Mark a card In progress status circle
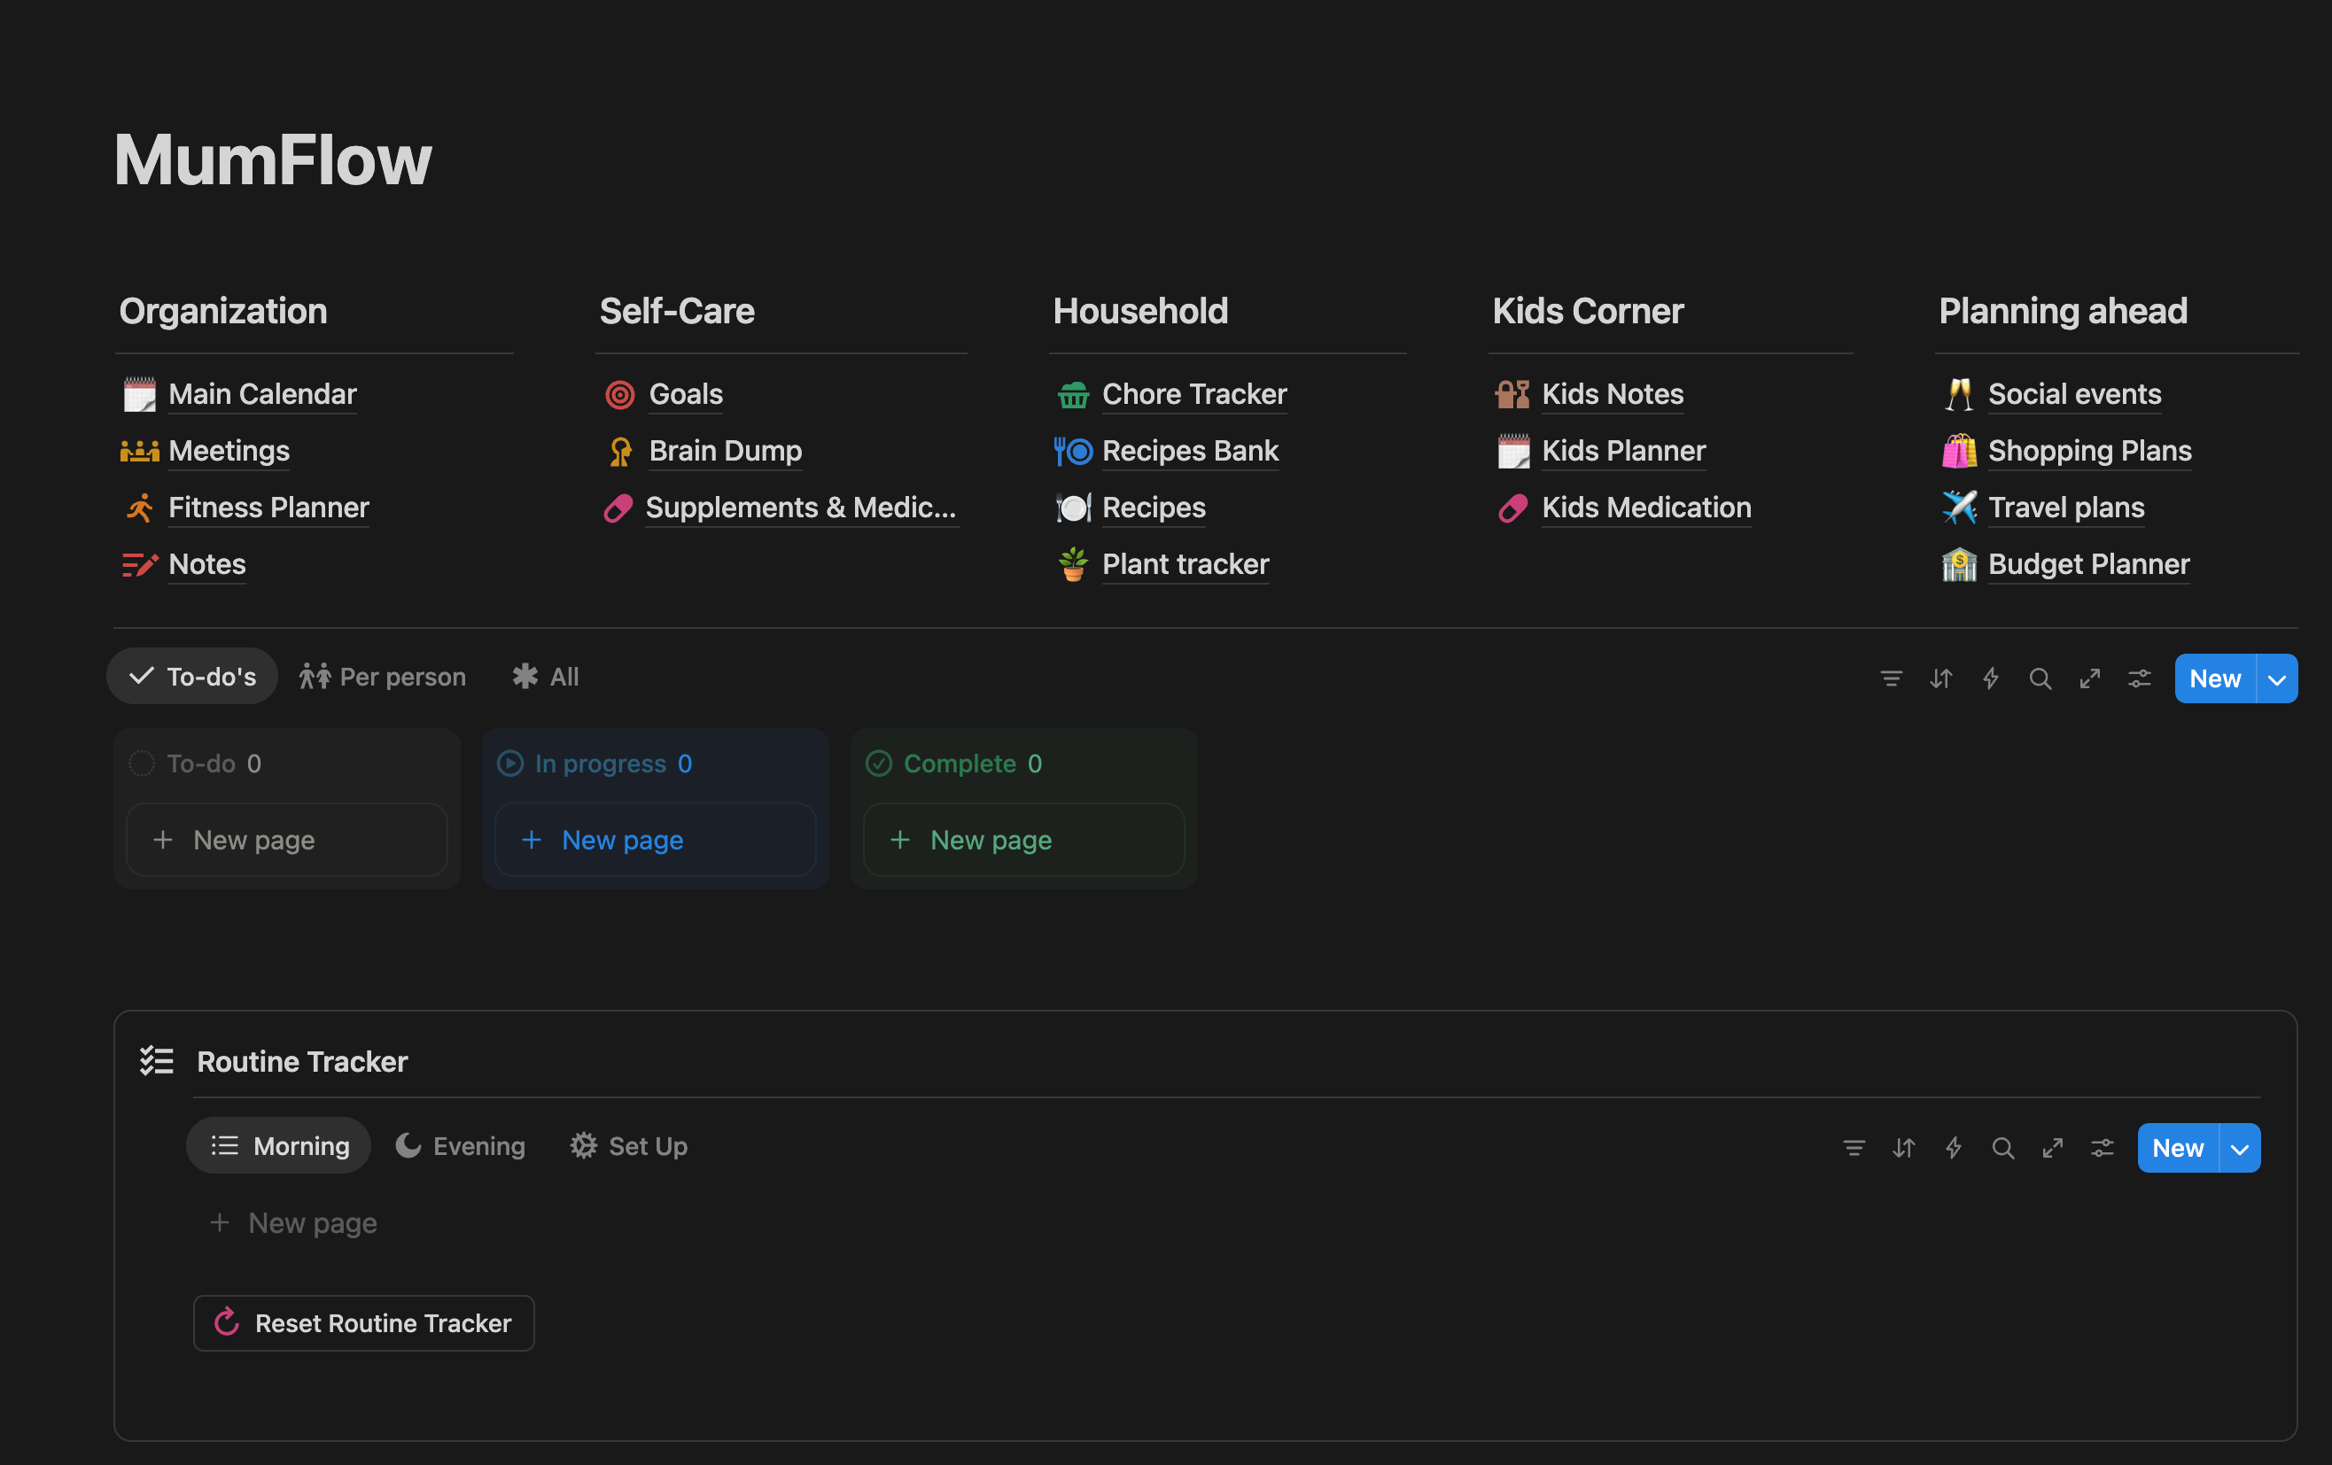This screenshot has width=2332, height=1465. pos(510,763)
